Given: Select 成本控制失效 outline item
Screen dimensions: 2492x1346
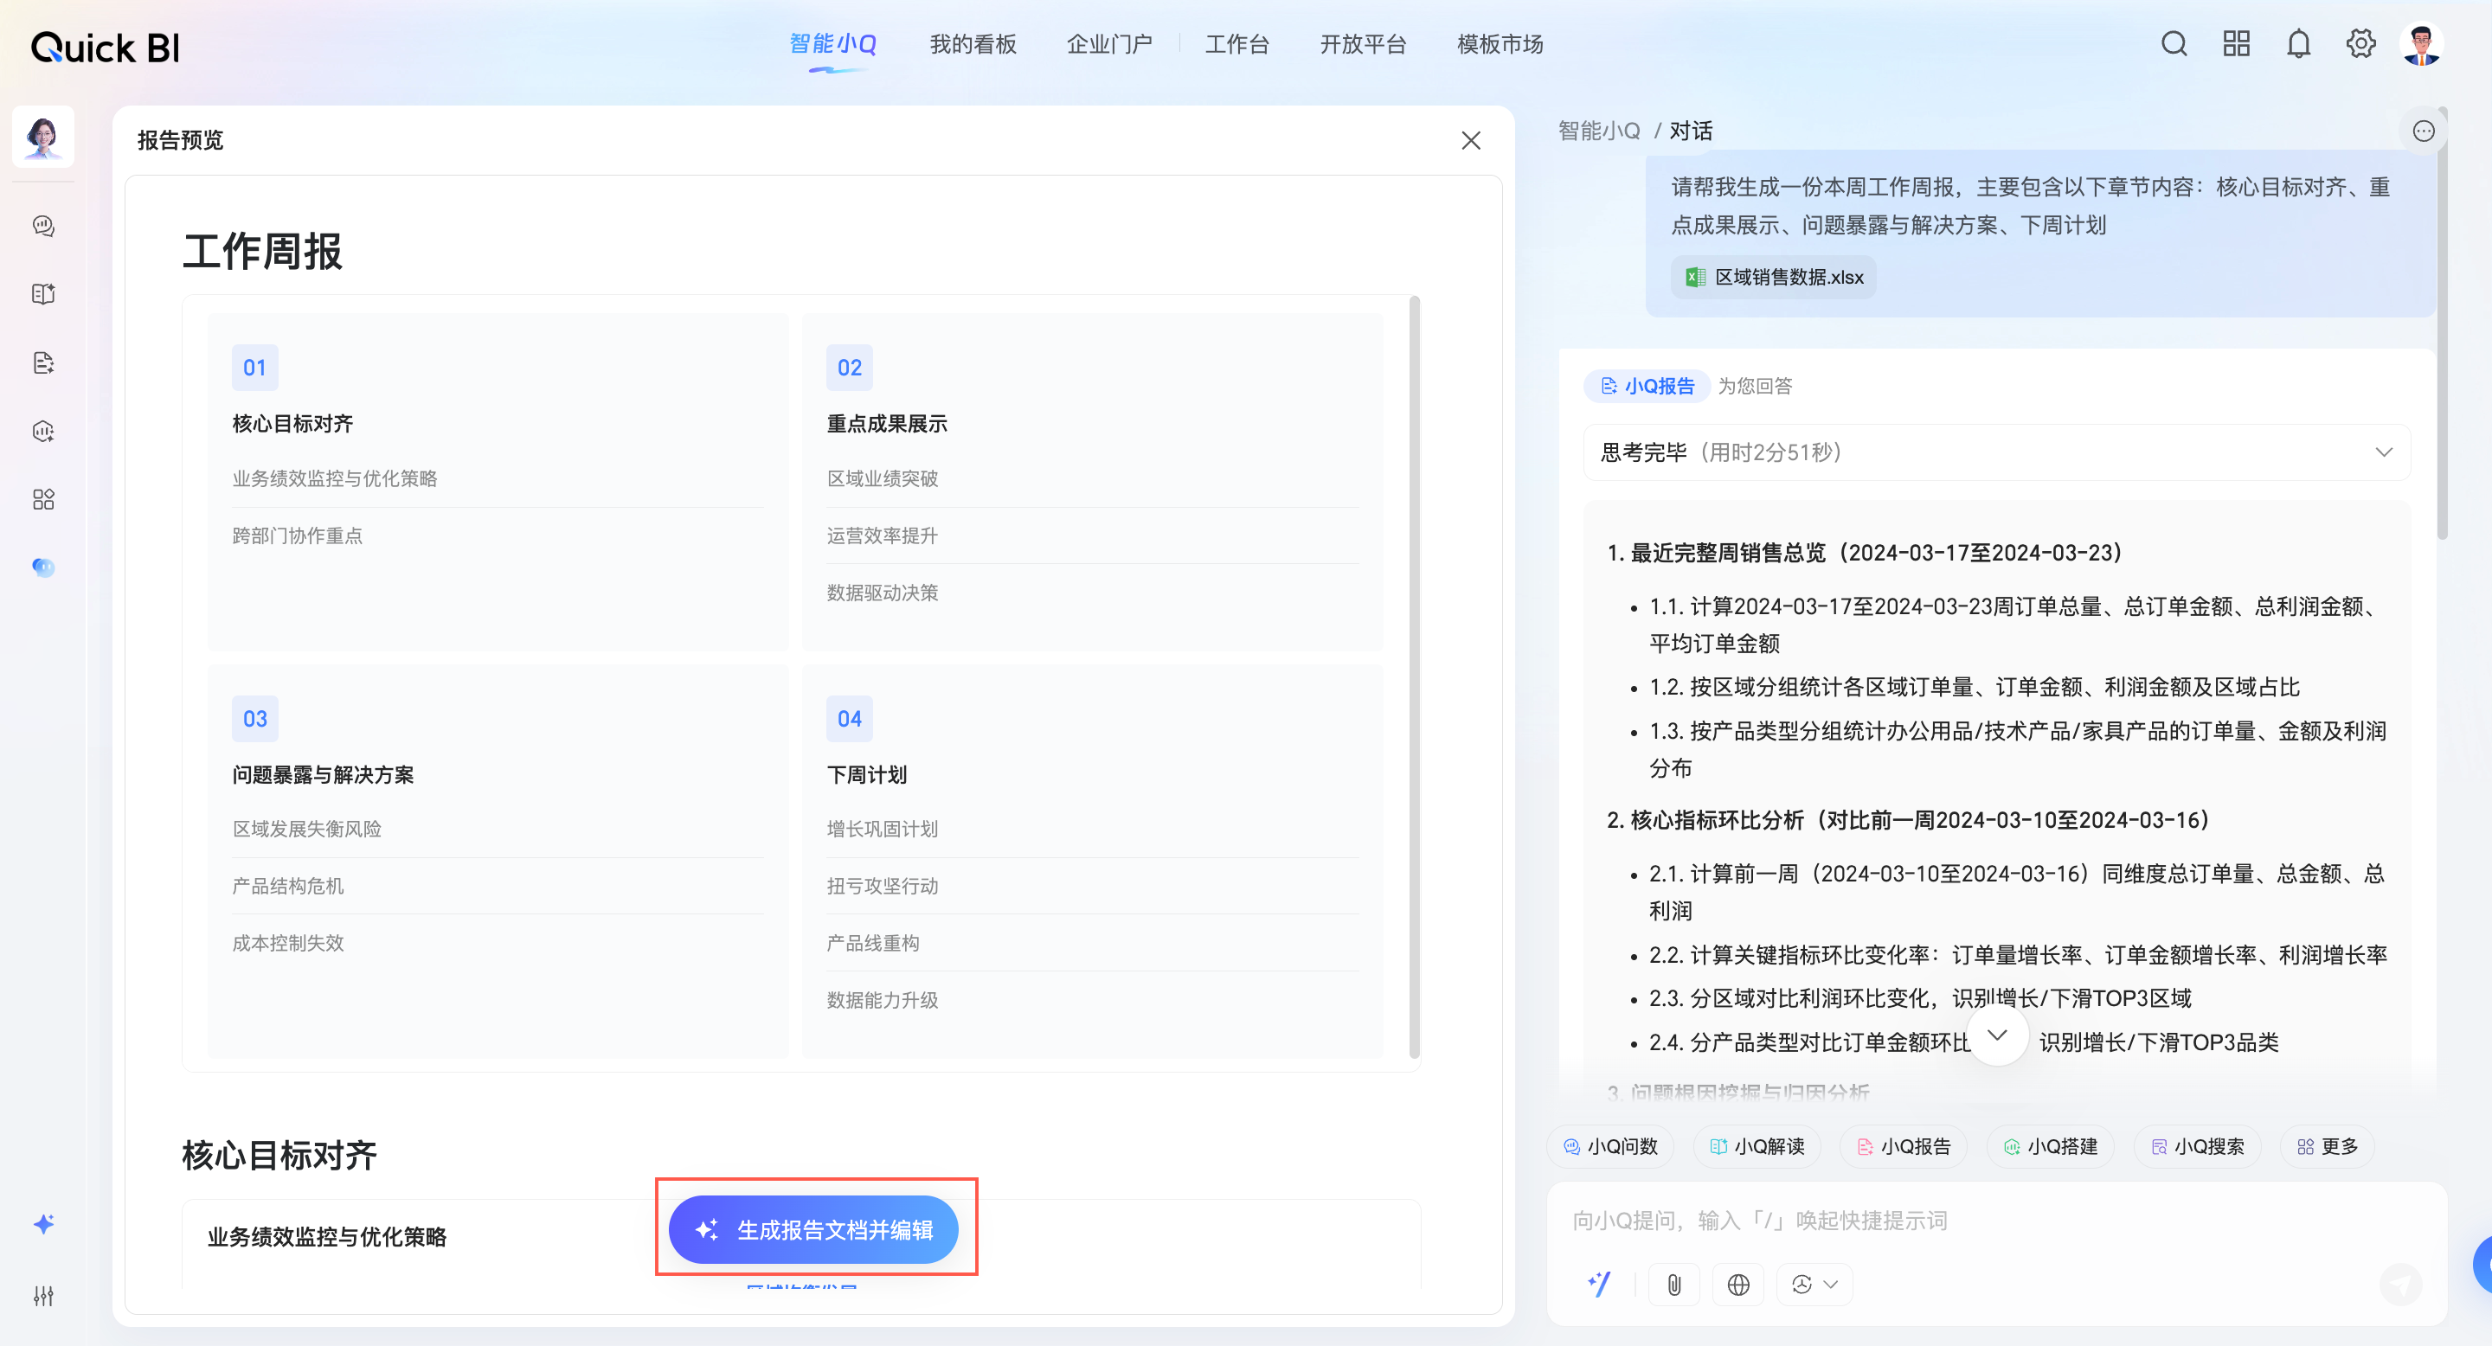Looking at the screenshot, I should pyautogui.click(x=288, y=943).
